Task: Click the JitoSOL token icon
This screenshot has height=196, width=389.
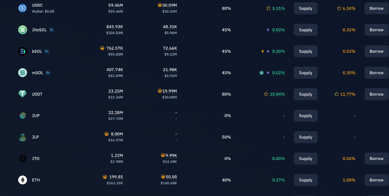Action: [x=23, y=30]
